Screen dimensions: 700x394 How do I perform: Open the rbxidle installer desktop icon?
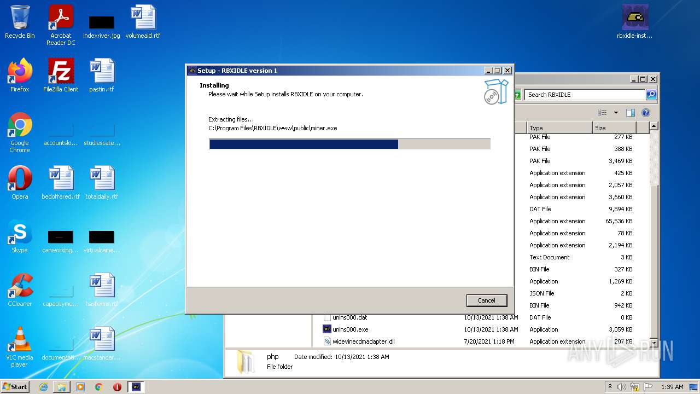point(635,23)
